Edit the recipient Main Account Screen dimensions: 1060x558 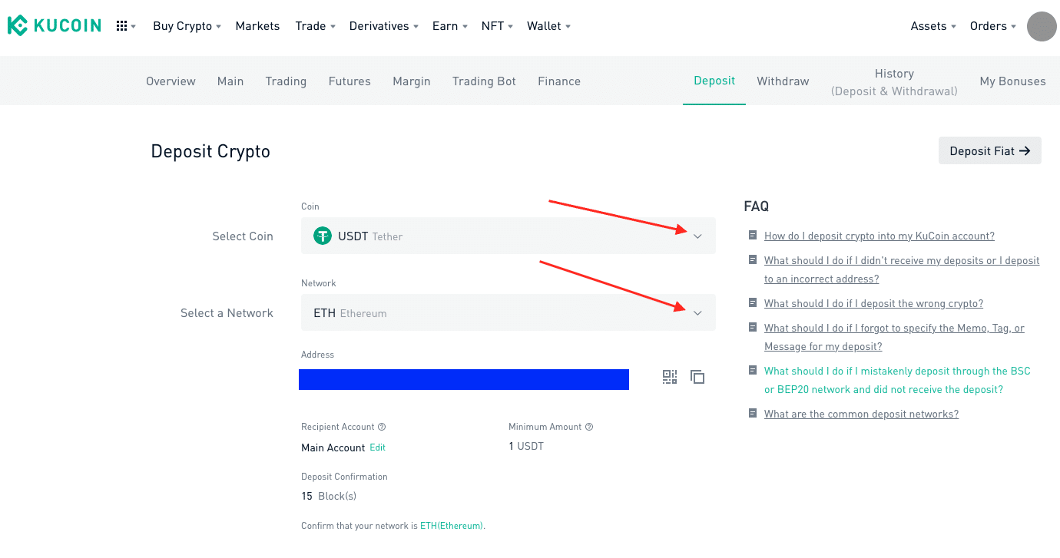coord(378,447)
